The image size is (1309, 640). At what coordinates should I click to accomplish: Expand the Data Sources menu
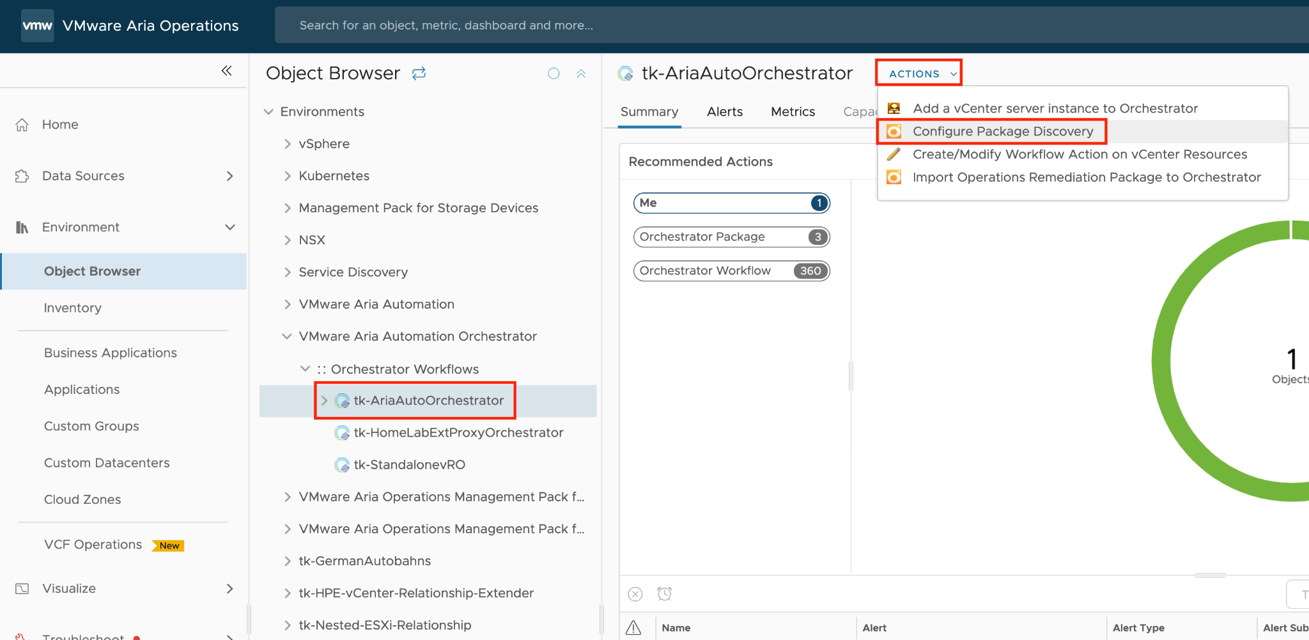click(230, 176)
